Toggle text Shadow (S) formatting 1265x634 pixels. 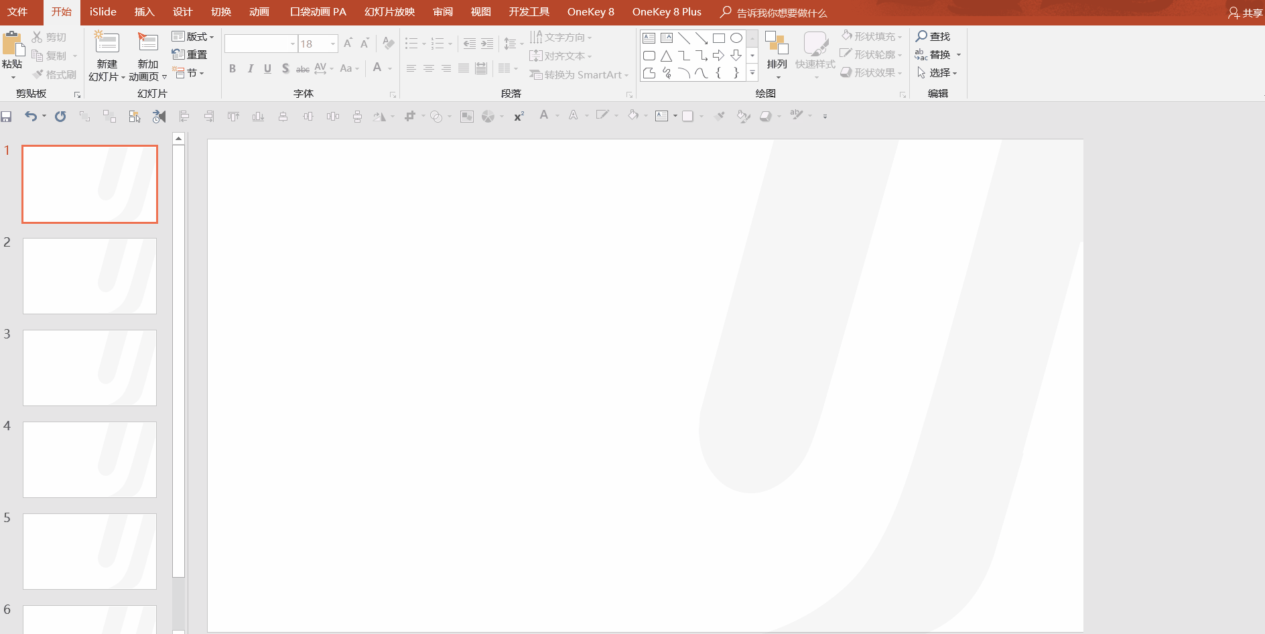coord(285,68)
